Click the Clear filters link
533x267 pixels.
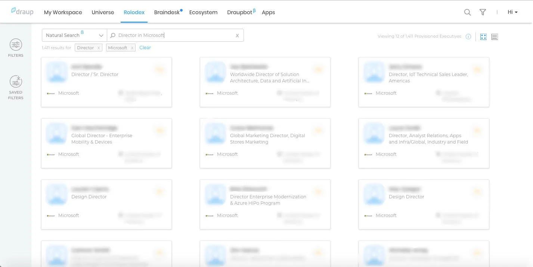[x=145, y=48]
